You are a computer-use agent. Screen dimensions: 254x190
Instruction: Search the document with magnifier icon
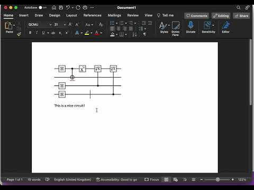[239, 7]
